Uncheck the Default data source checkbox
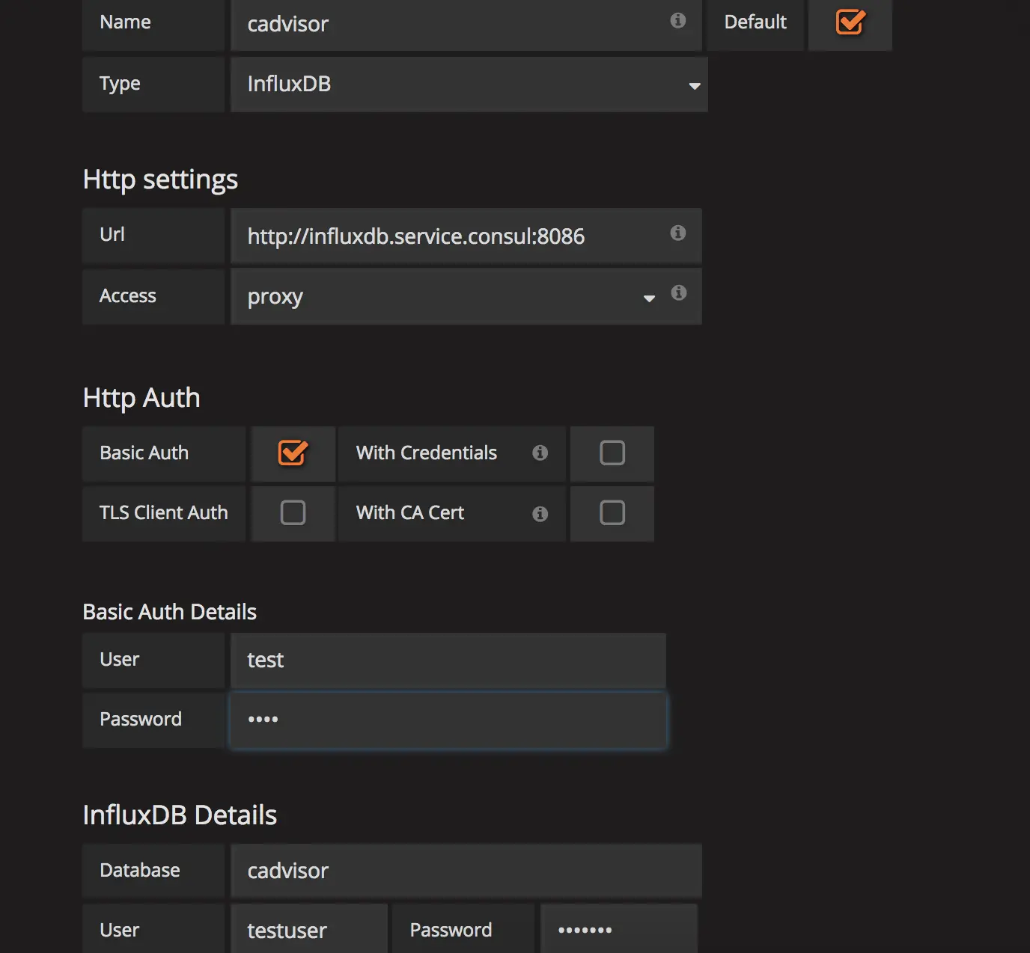The image size is (1030, 953). (850, 22)
